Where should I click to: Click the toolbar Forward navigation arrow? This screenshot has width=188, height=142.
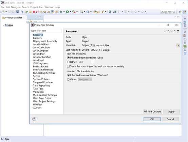pyautogui.click(x=142, y=12)
